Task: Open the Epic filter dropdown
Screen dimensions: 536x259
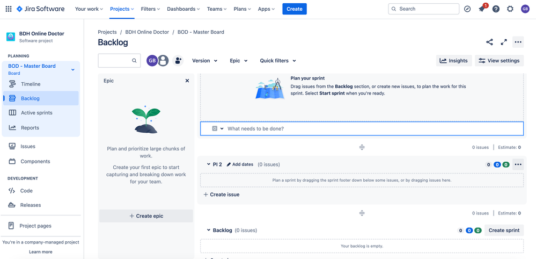Action: tap(239, 61)
